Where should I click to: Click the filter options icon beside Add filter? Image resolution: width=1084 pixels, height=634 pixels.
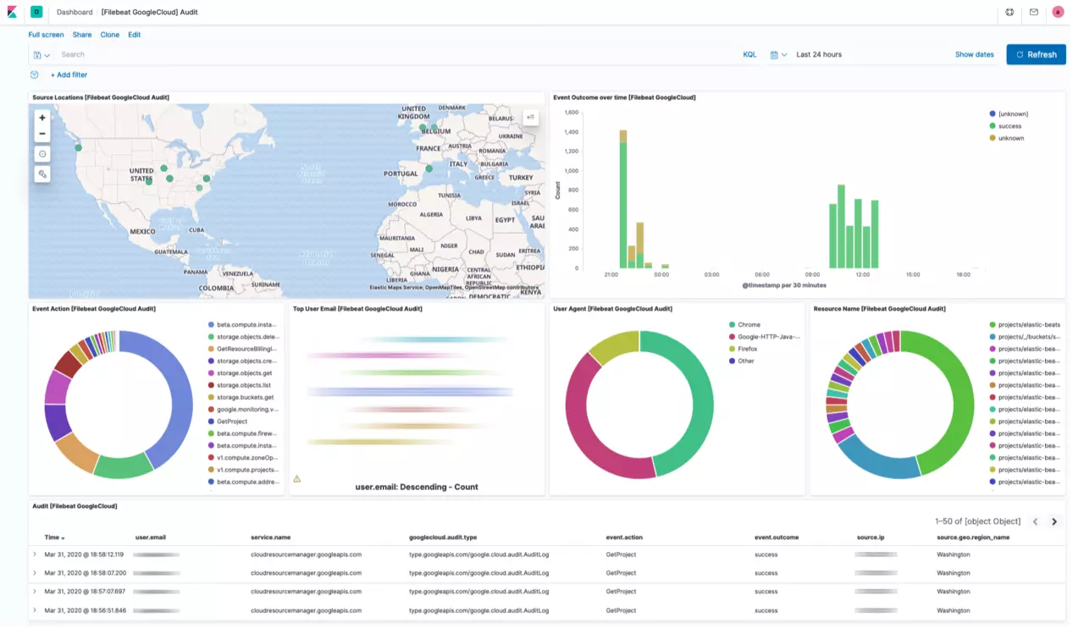(x=35, y=74)
